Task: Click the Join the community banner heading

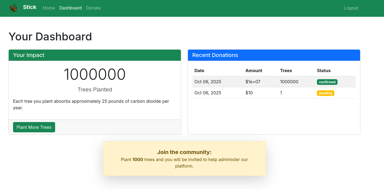Action: click(184, 152)
